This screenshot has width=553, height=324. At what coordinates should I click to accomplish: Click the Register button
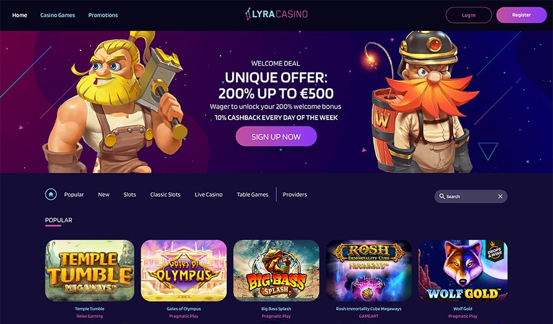click(x=521, y=15)
